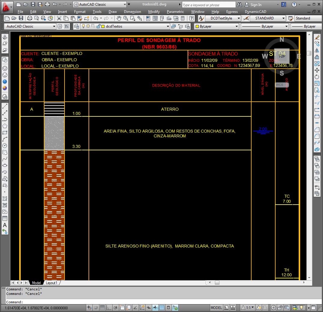Select the Mirror modify tool
Viewport: 323px width, 312px height.
point(317,50)
